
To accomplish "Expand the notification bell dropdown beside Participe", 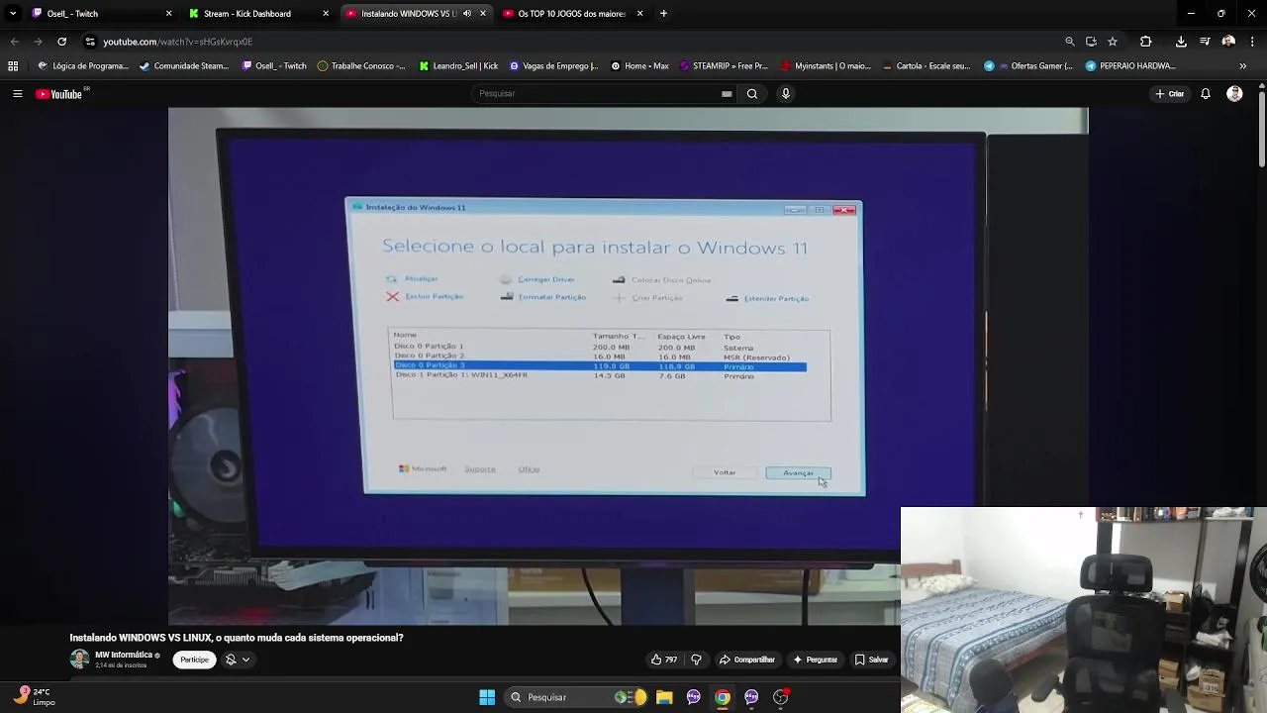I will (238, 660).
